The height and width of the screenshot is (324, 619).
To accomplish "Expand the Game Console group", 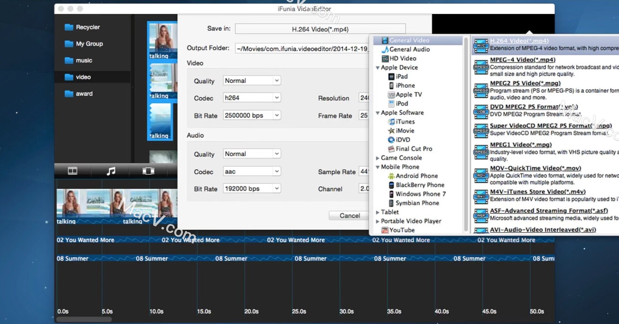I will (378, 158).
